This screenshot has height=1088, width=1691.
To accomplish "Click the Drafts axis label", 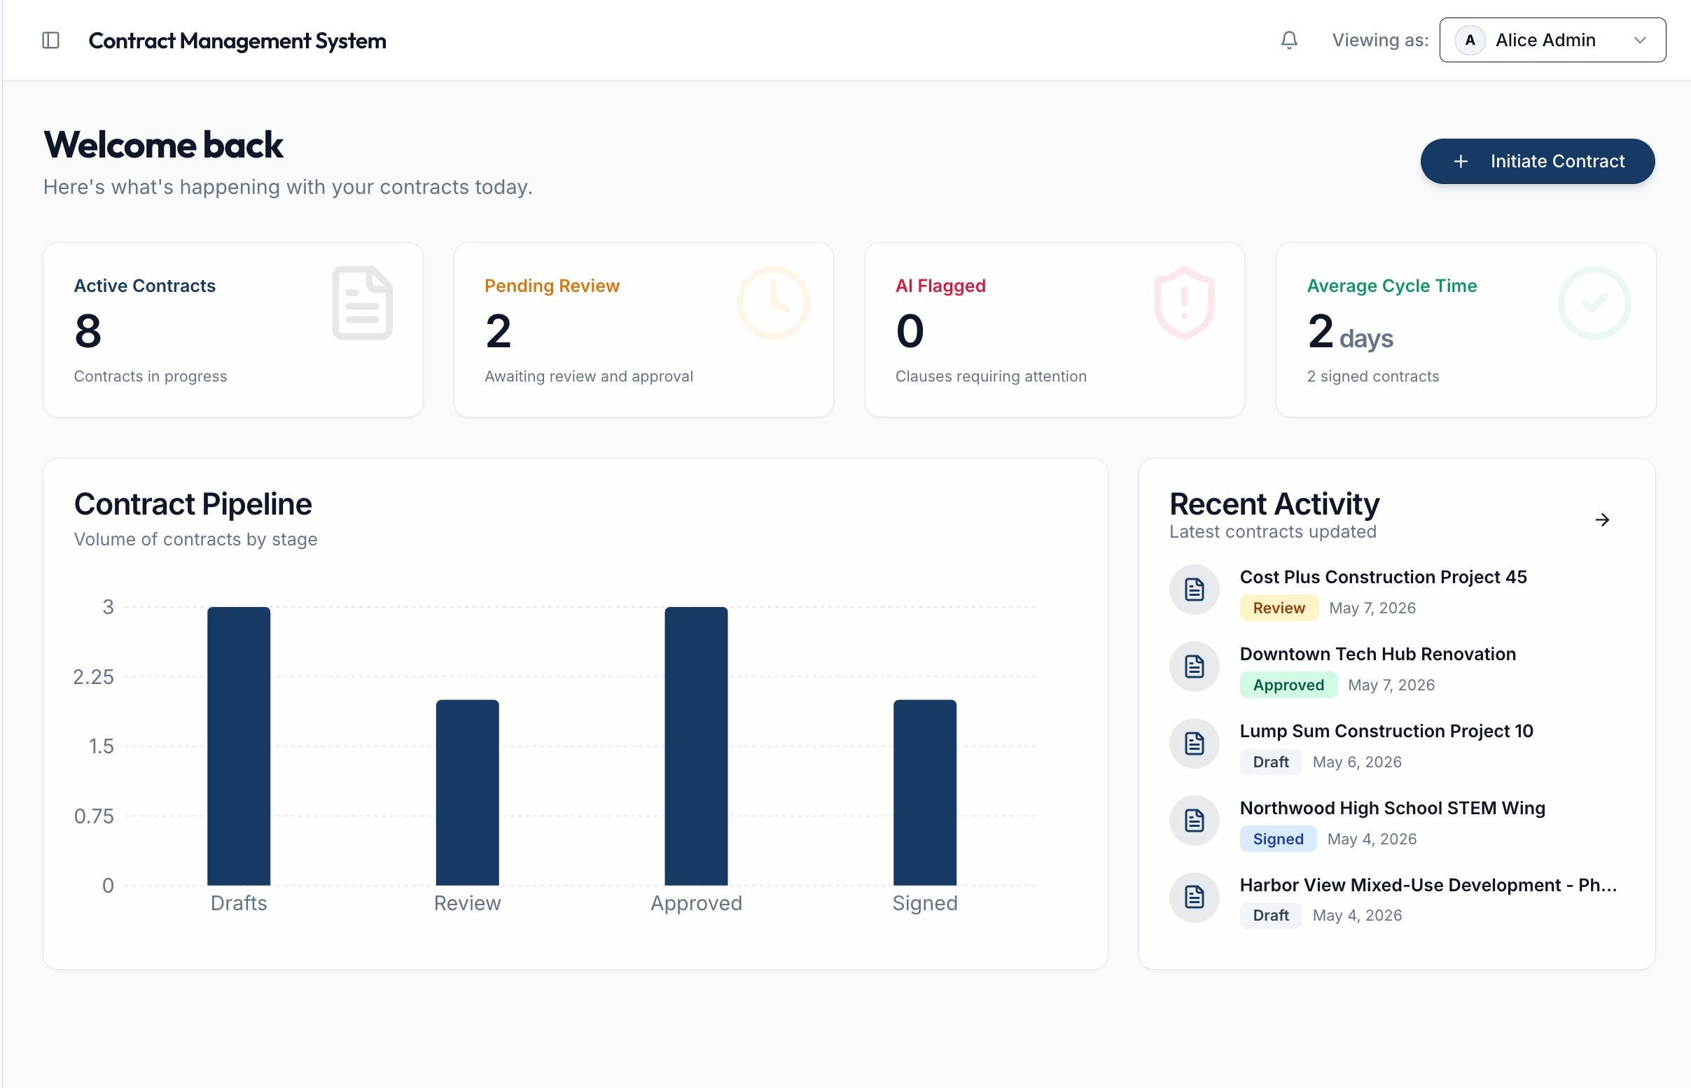I will tap(239, 904).
